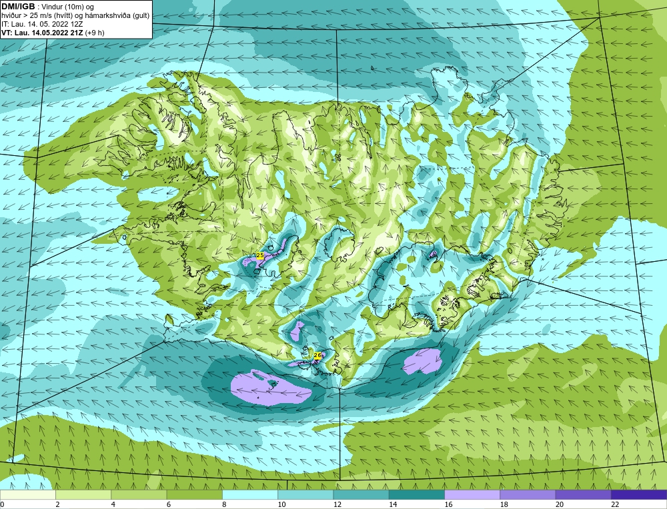Click the '16' label on wind scale
This screenshot has width=667, height=509.
(448, 504)
